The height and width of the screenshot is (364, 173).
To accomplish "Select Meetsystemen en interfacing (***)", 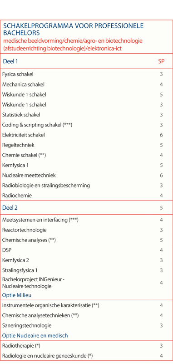I will 40,220.
